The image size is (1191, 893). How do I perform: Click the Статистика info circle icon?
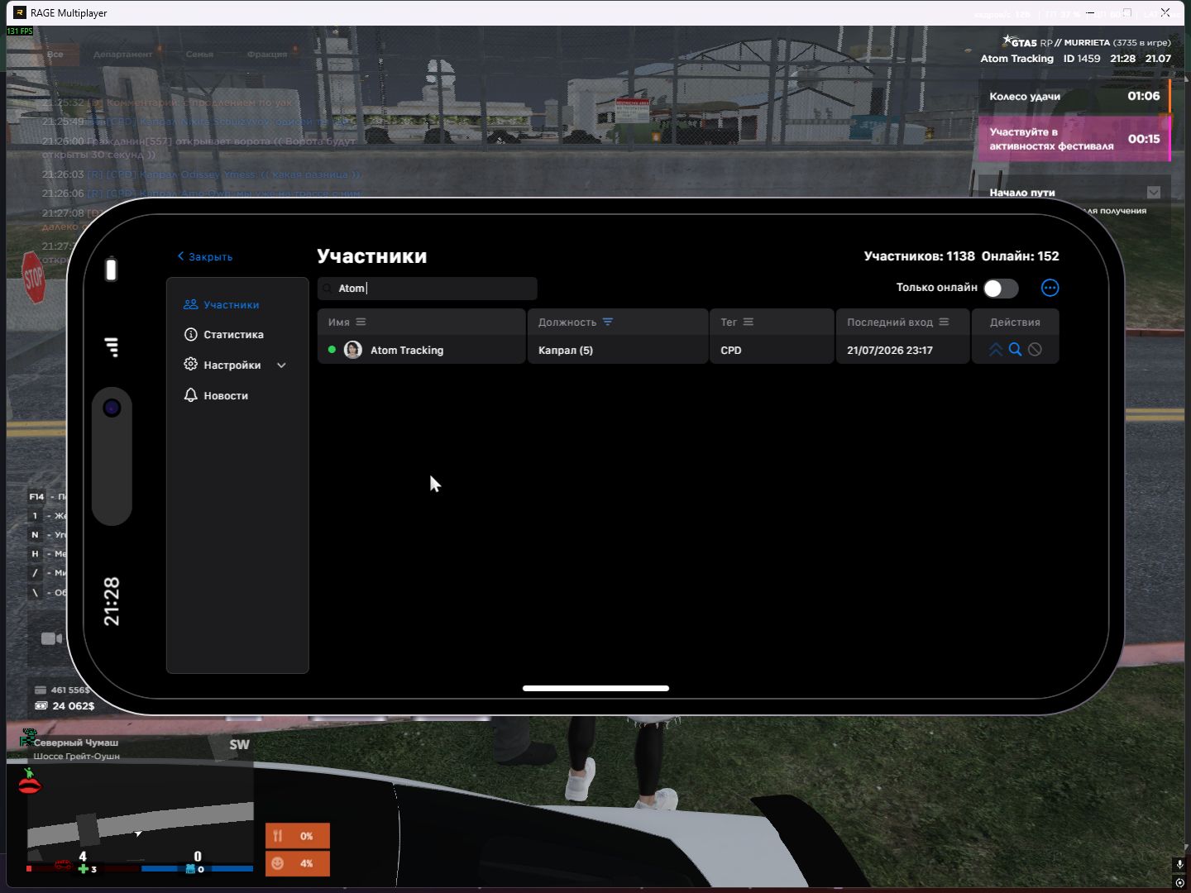coord(191,335)
